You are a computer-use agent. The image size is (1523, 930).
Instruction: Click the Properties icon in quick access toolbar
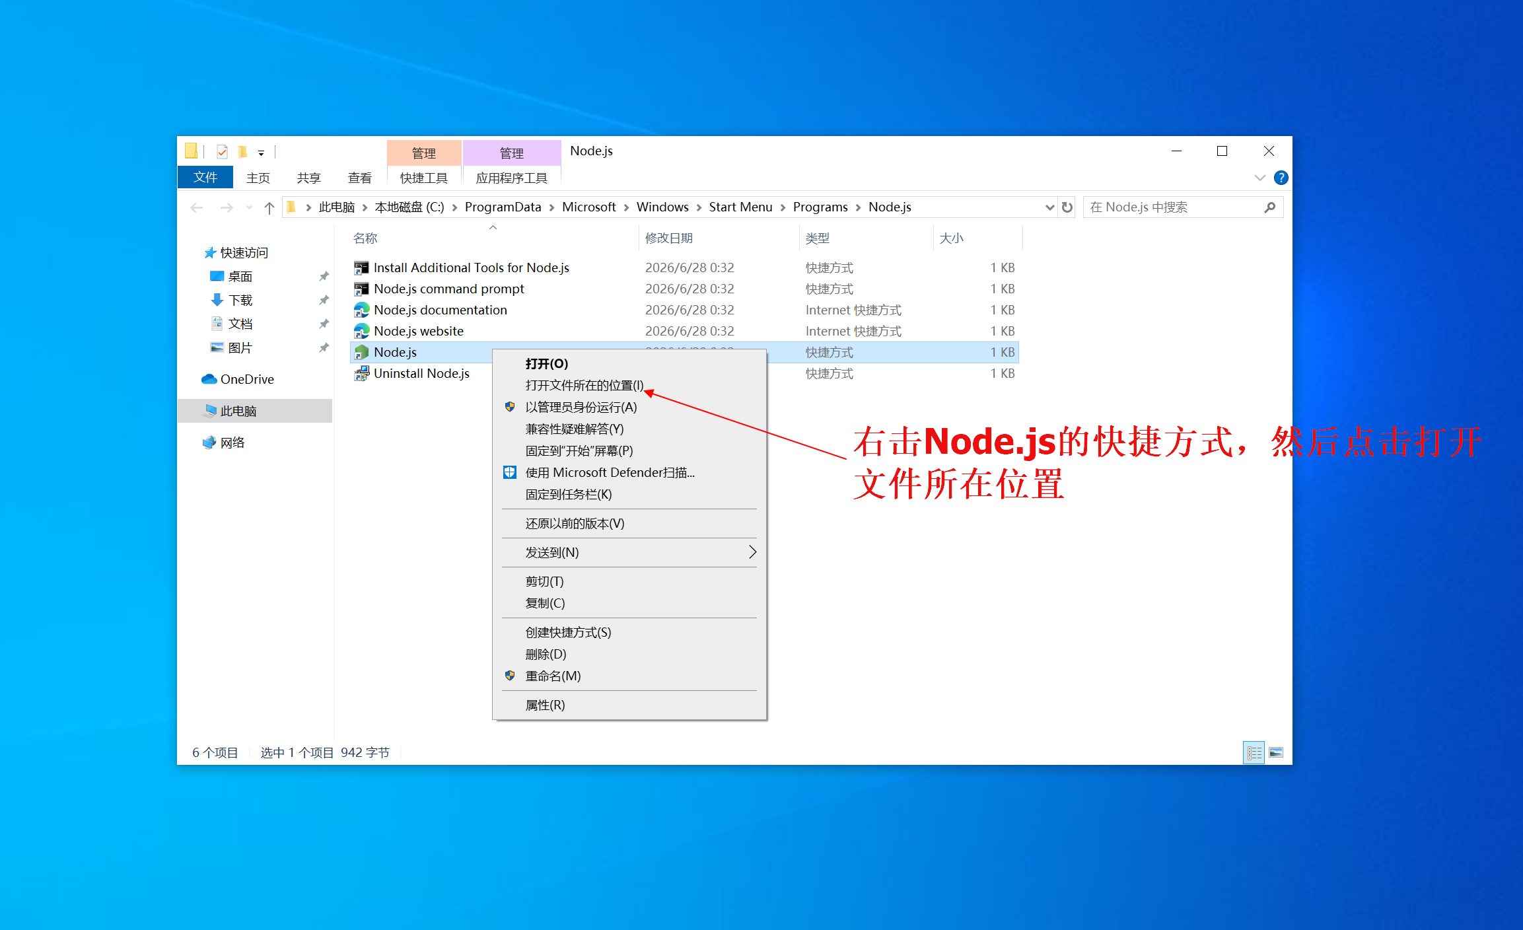(222, 152)
